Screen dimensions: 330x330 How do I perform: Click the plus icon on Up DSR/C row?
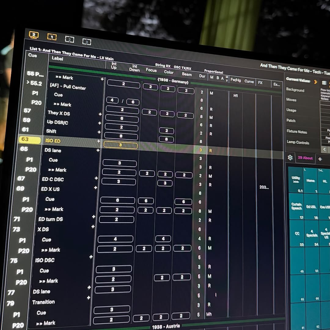pyautogui.click(x=100, y=123)
